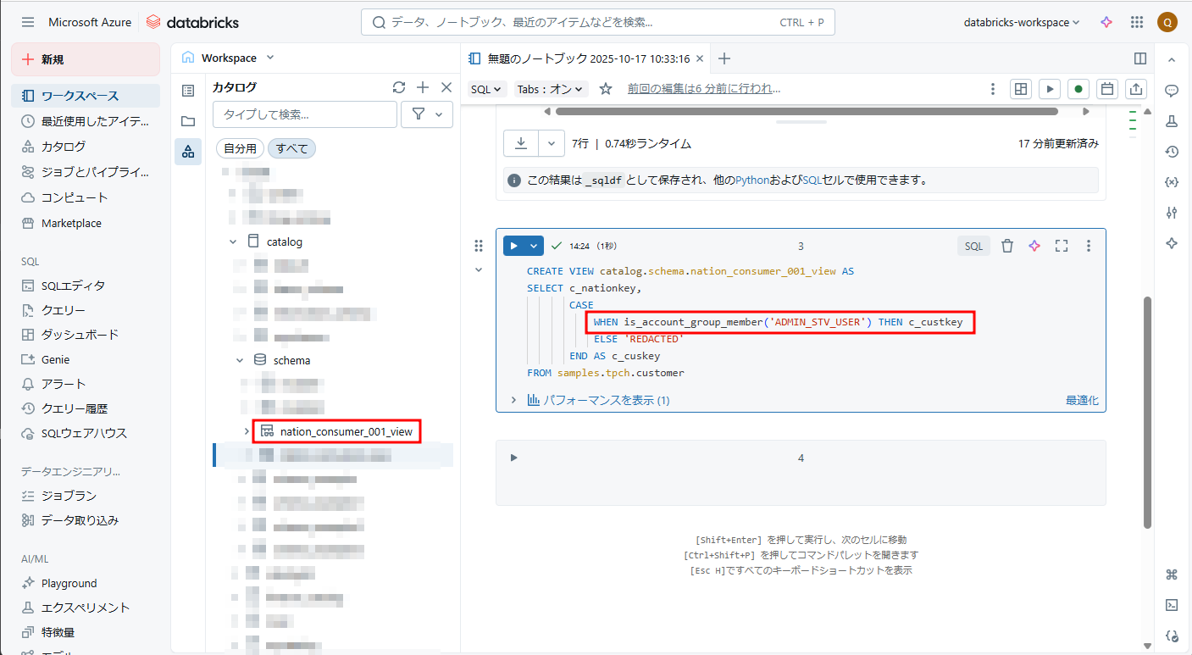Open SQLエディタ in the sidebar
Image resolution: width=1192 pixels, height=655 pixels.
[74, 286]
